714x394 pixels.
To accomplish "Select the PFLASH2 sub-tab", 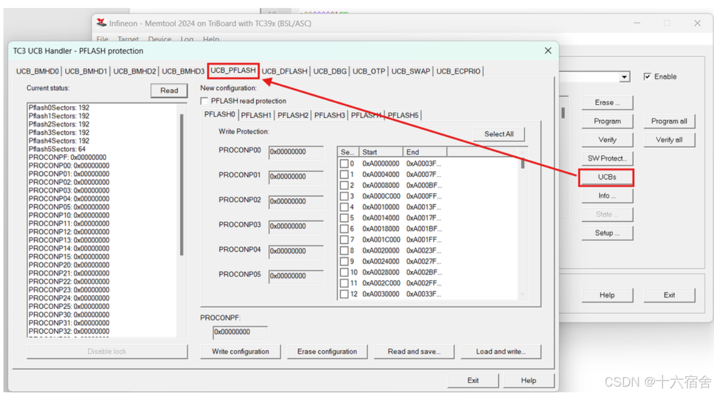I will 293,115.
